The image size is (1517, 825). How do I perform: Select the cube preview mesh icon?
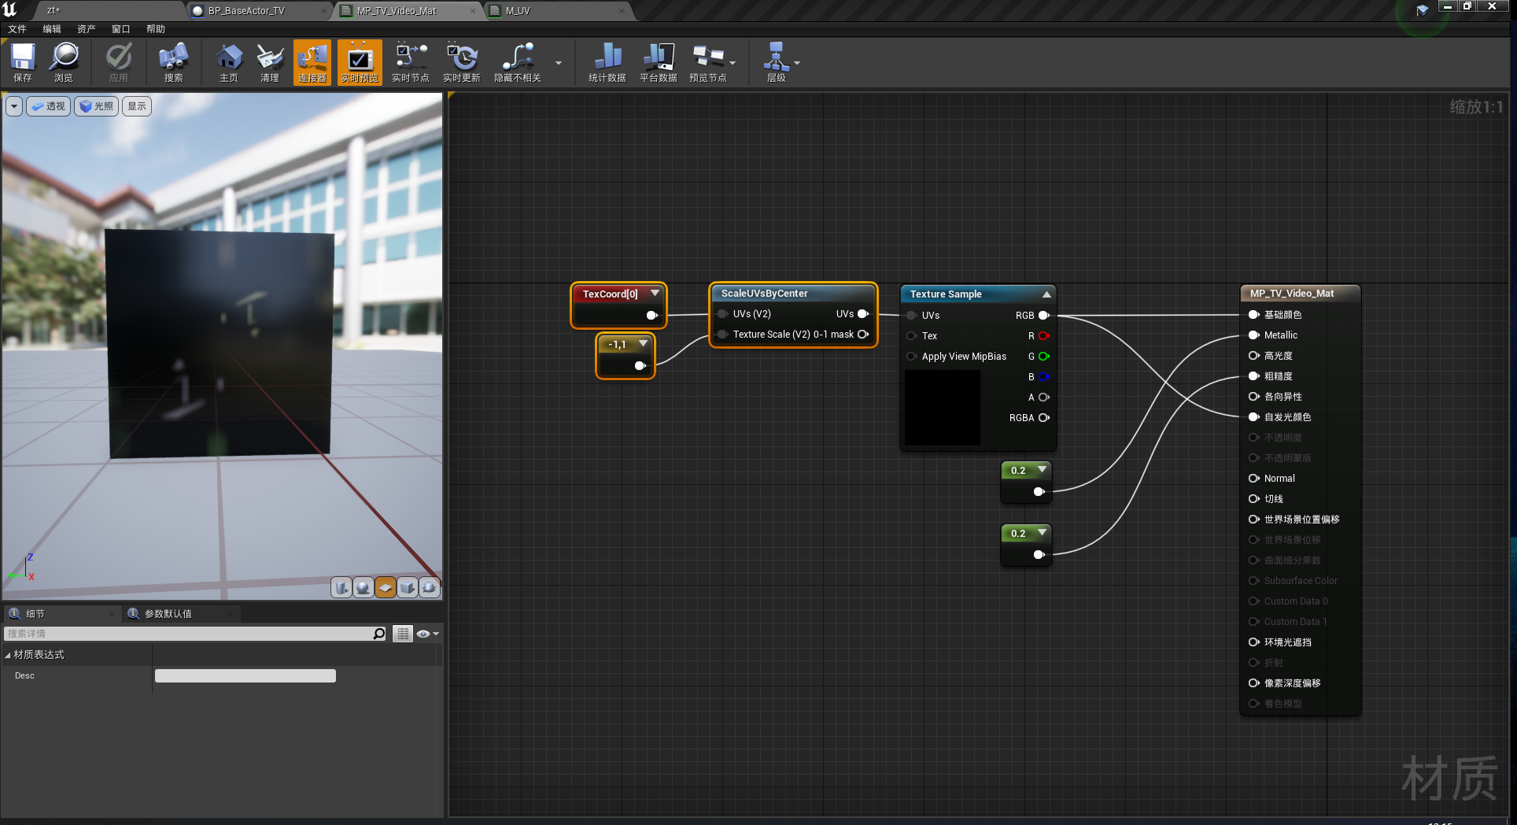coord(408,587)
